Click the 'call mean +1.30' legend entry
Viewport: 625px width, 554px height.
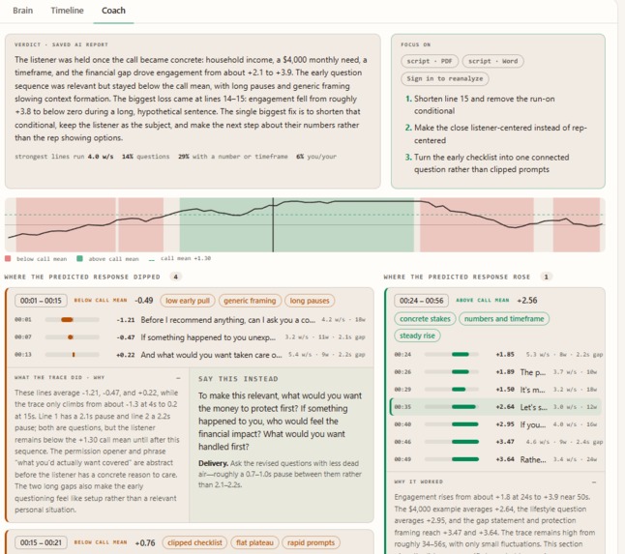click(x=180, y=258)
